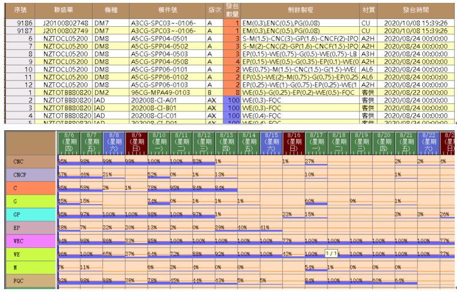
Task: Click the 機種 column header
Action: (111, 10)
